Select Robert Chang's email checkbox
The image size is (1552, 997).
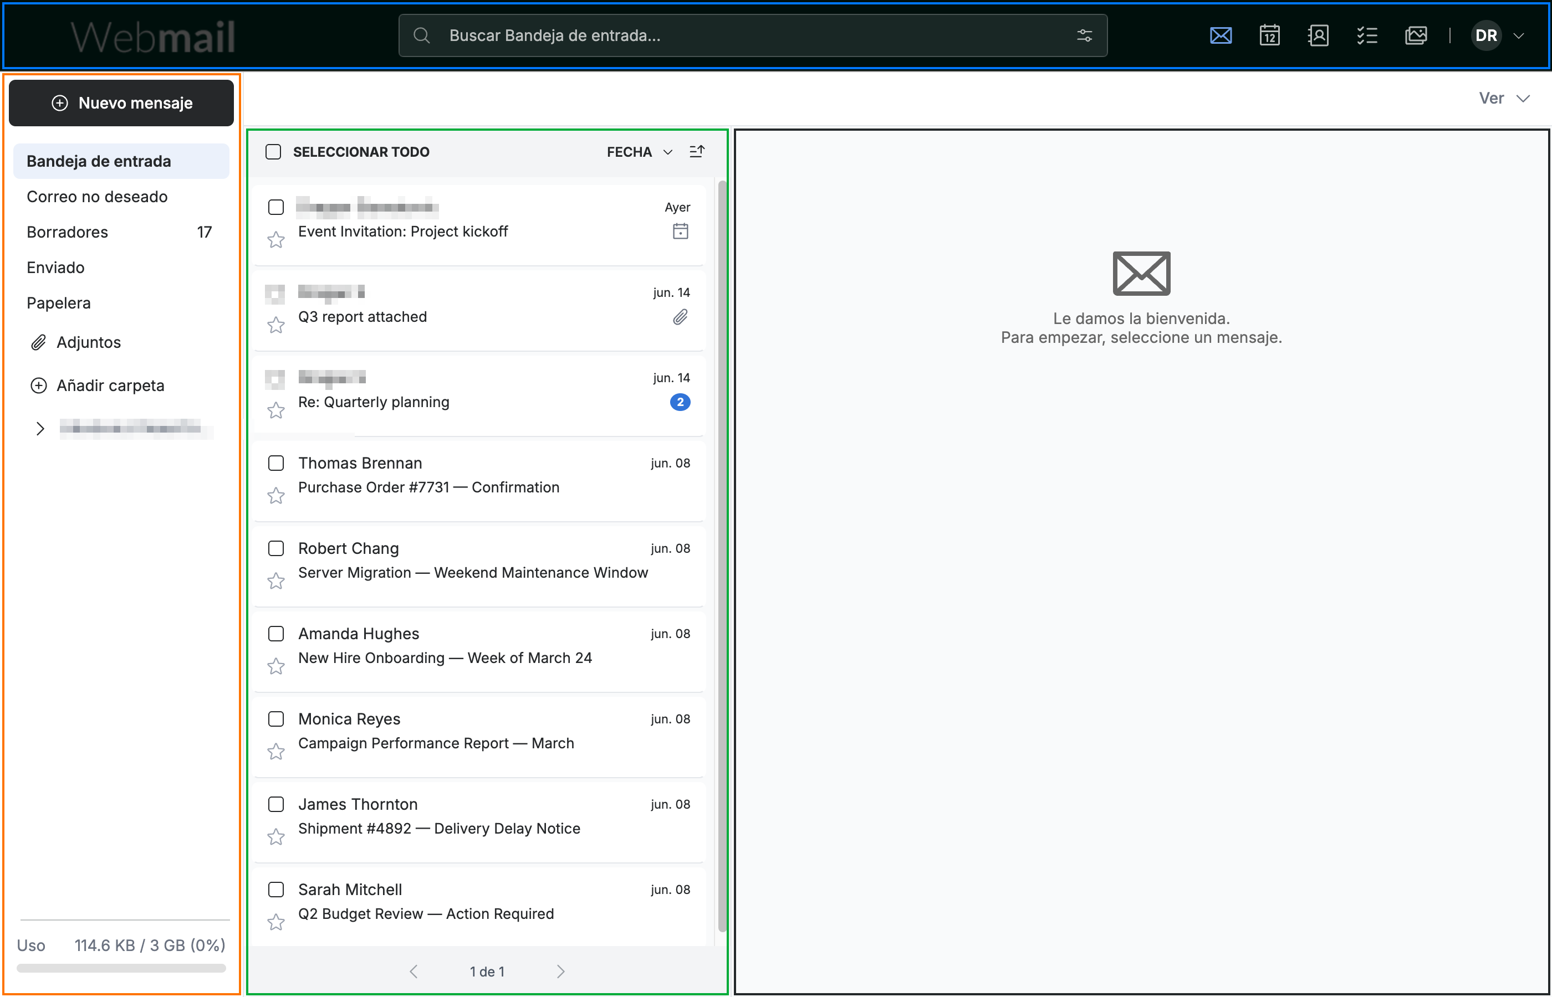(x=276, y=548)
